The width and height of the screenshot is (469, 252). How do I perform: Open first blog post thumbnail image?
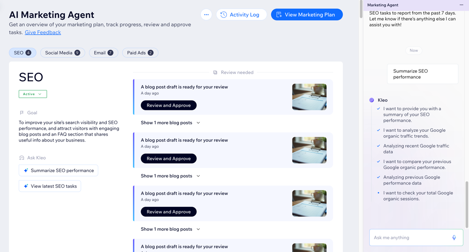[x=309, y=97]
